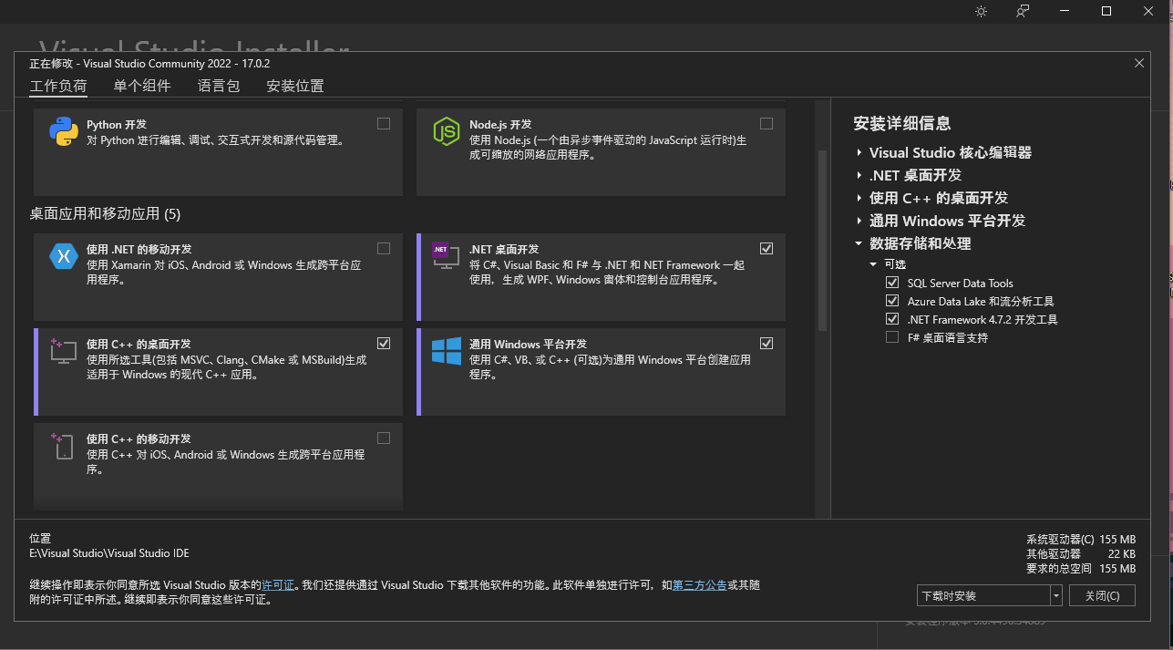Click the .NET 桌面开发 monitor icon
The image size is (1173, 650).
(x=445, y=256)
